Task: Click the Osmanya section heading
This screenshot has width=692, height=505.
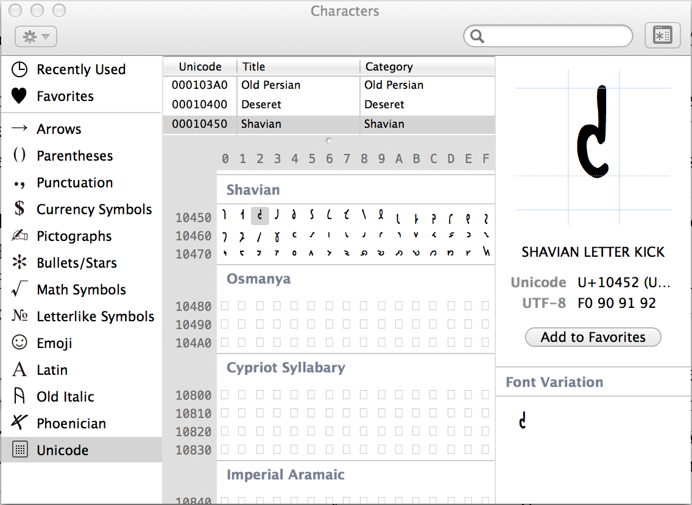Action: [x=259, y=279]
